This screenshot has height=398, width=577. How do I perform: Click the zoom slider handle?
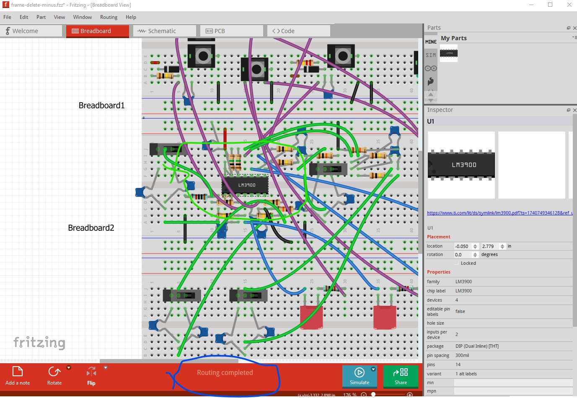coord(373,395)
